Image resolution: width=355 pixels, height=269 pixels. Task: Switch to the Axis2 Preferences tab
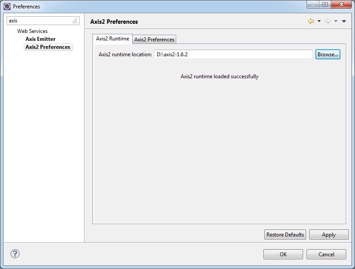tap(154, 39)
